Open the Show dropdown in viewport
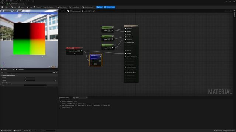 (20, 11)
